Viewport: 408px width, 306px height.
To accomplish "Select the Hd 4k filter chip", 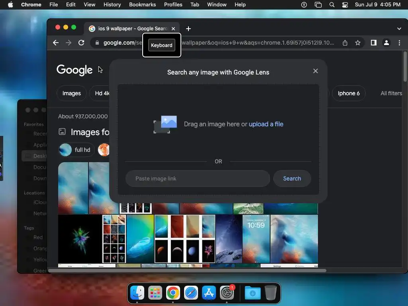I will click(x=100, y=93).
